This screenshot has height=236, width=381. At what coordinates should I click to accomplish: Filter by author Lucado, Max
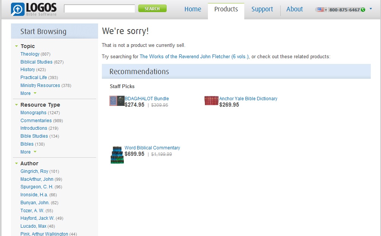coord(33,226)
